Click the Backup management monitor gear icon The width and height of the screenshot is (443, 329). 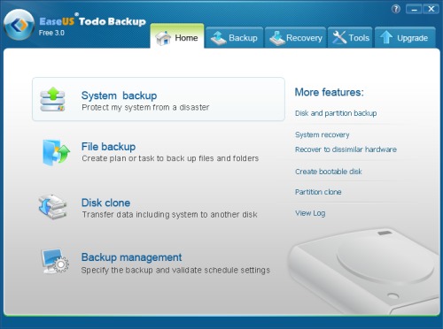tap(55, 261)
